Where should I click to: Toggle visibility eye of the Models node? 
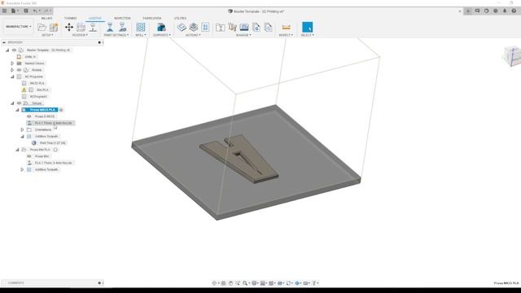pyautogui.click(x=19, y=70)
